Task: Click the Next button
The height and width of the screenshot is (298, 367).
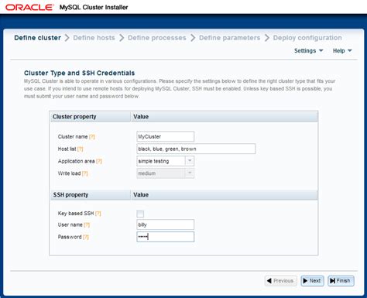Action: click(x=312, y=281)
